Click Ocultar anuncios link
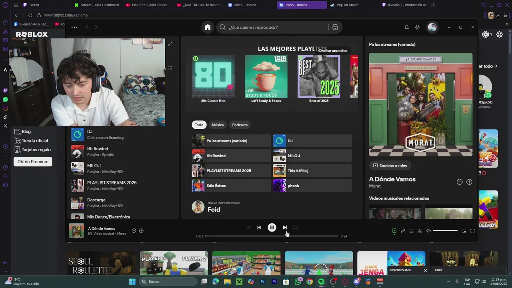This screenshot has width=512, height=288. [x=333, y=51]
